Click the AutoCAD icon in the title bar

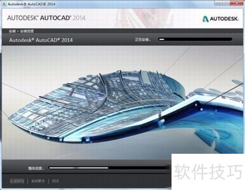(4, 4)
